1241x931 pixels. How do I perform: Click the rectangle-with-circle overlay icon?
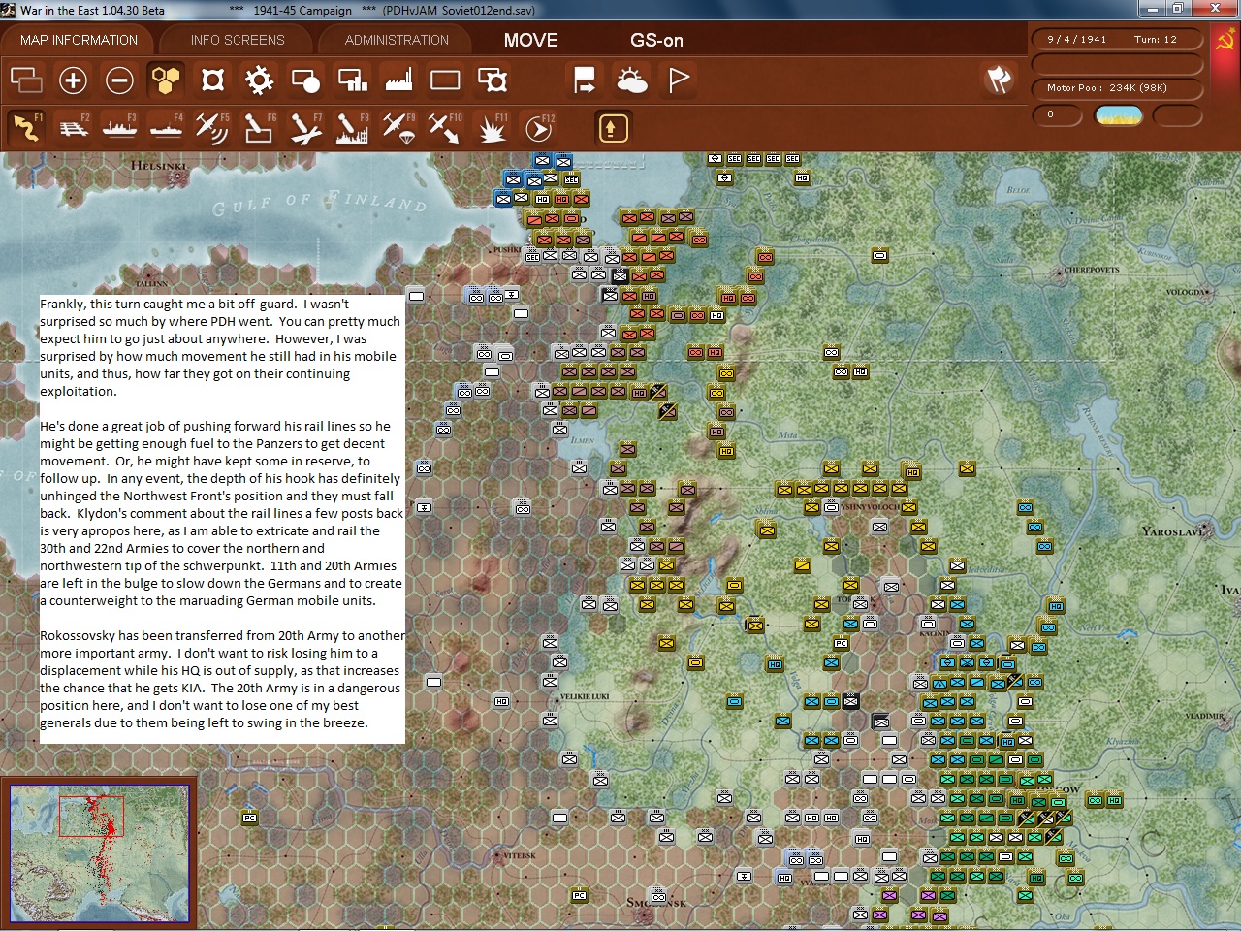(305, 80)
